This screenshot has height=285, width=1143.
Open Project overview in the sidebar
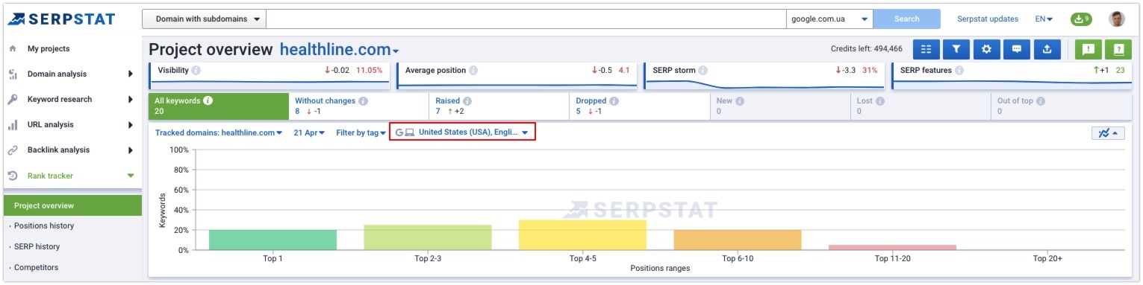[x=72, y=205]
